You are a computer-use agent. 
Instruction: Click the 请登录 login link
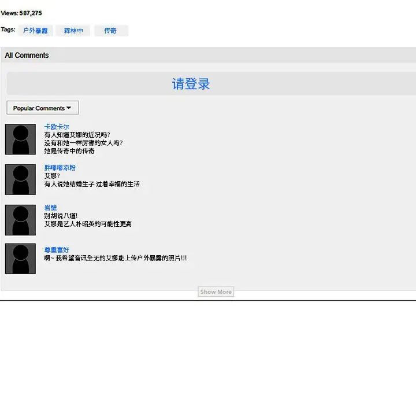[x=191, y=84]
